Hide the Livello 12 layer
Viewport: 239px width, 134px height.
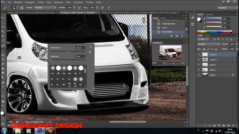(199, 55)
